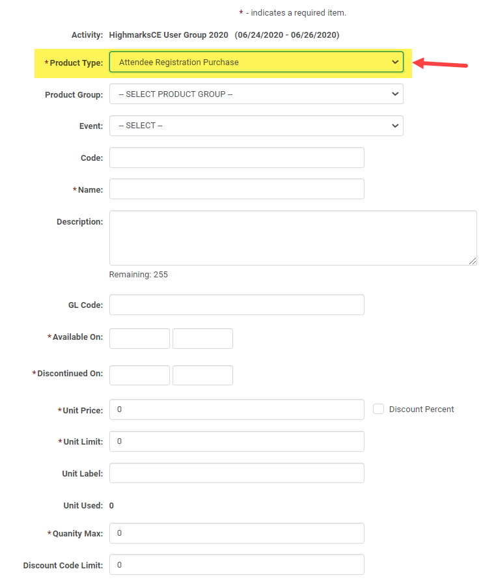Click inside the Description text area
This screenshot has width=481, height=582.
[292, 237]
